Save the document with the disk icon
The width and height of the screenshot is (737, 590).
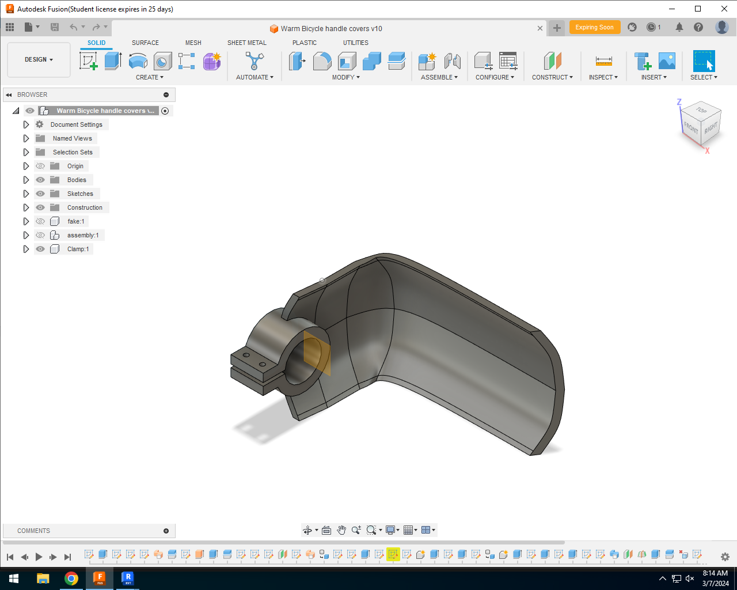(x=55, y=27)
